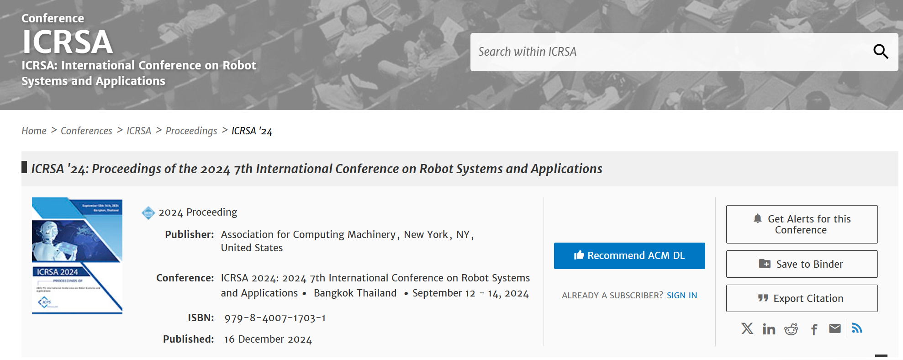Share by email envelope icon

click(x=835, y=328)
